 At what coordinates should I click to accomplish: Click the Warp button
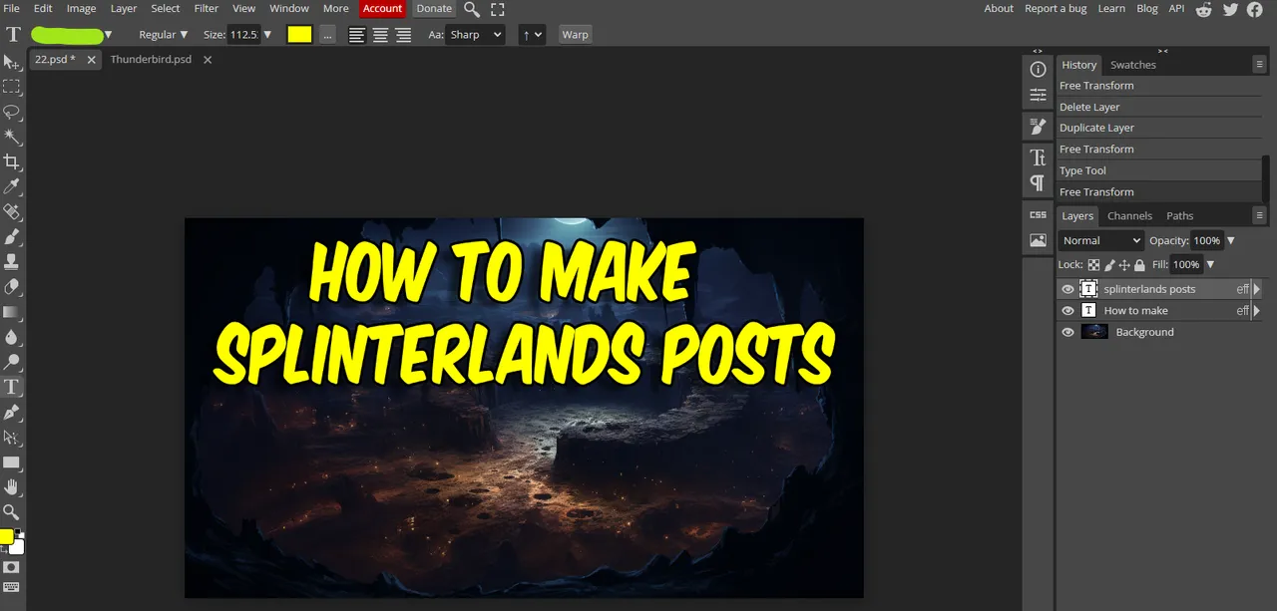pos(575,35)
